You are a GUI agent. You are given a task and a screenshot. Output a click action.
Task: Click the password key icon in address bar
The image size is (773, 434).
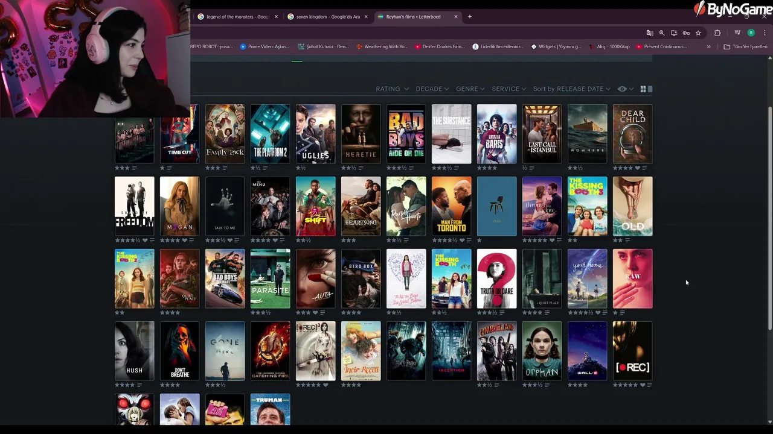pos(686,33)
